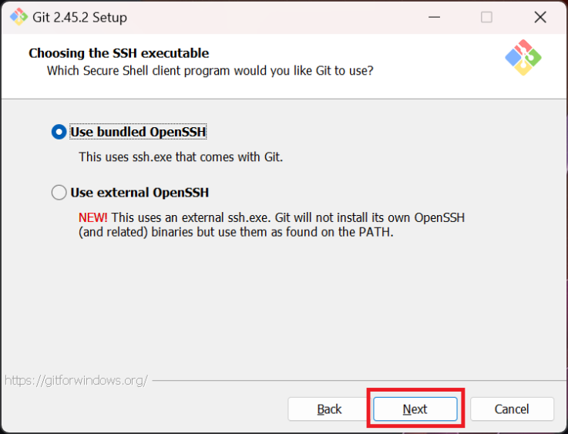Click the "Which Secure Shell client" subtitle

point(210,71)
